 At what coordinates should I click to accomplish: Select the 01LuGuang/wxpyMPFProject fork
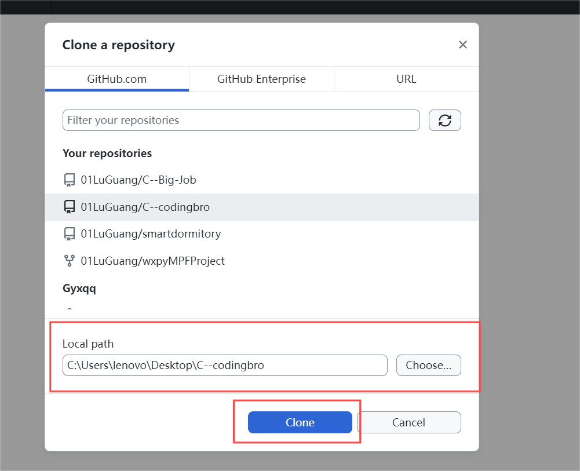coord(262,261)
